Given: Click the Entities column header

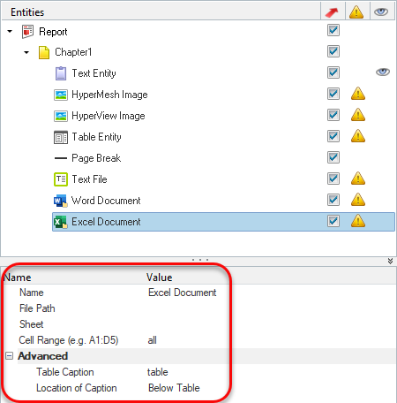Looking at the screenshot, I should point(27,12).
